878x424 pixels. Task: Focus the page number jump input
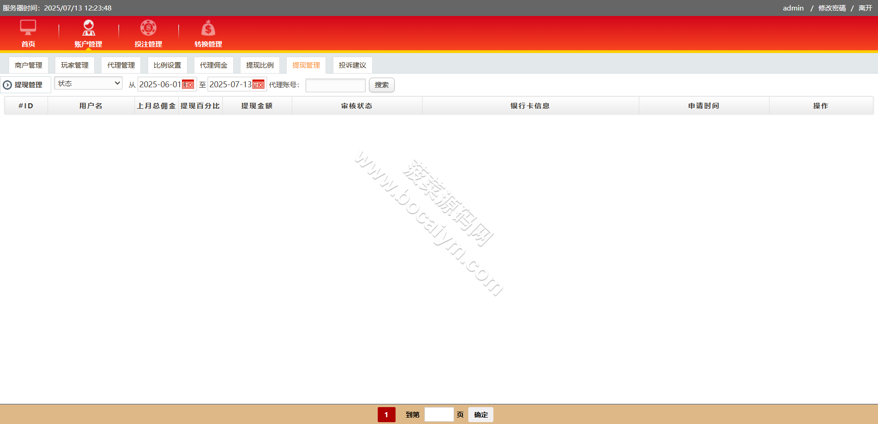tap(439, 415)
